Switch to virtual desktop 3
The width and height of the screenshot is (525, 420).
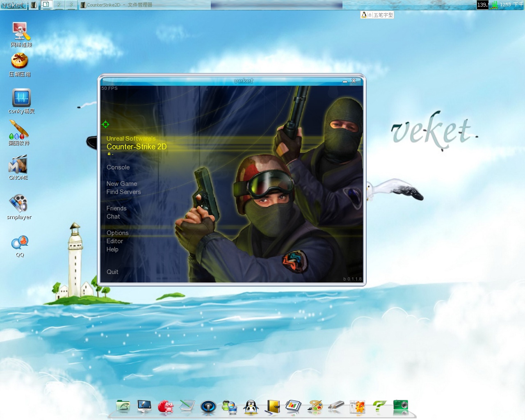point(71,5)
